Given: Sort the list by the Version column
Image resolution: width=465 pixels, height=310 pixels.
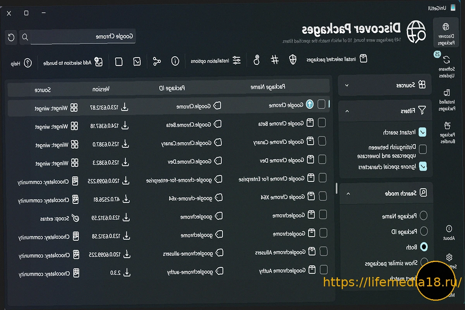Looking at the screenshot, I should click(101, 89).
